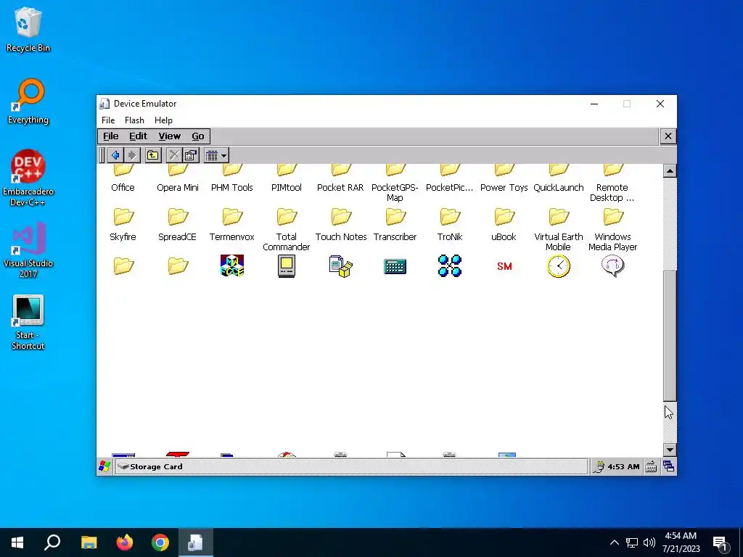Click the yellow clock icon
Screen dimensions: 743x557
click(559, 265)
